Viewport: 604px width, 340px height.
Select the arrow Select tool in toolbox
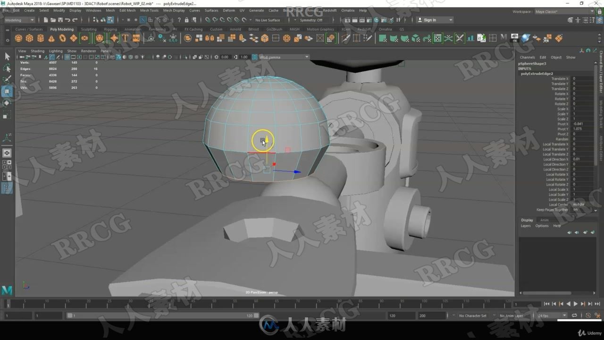[x=7, y=56]
